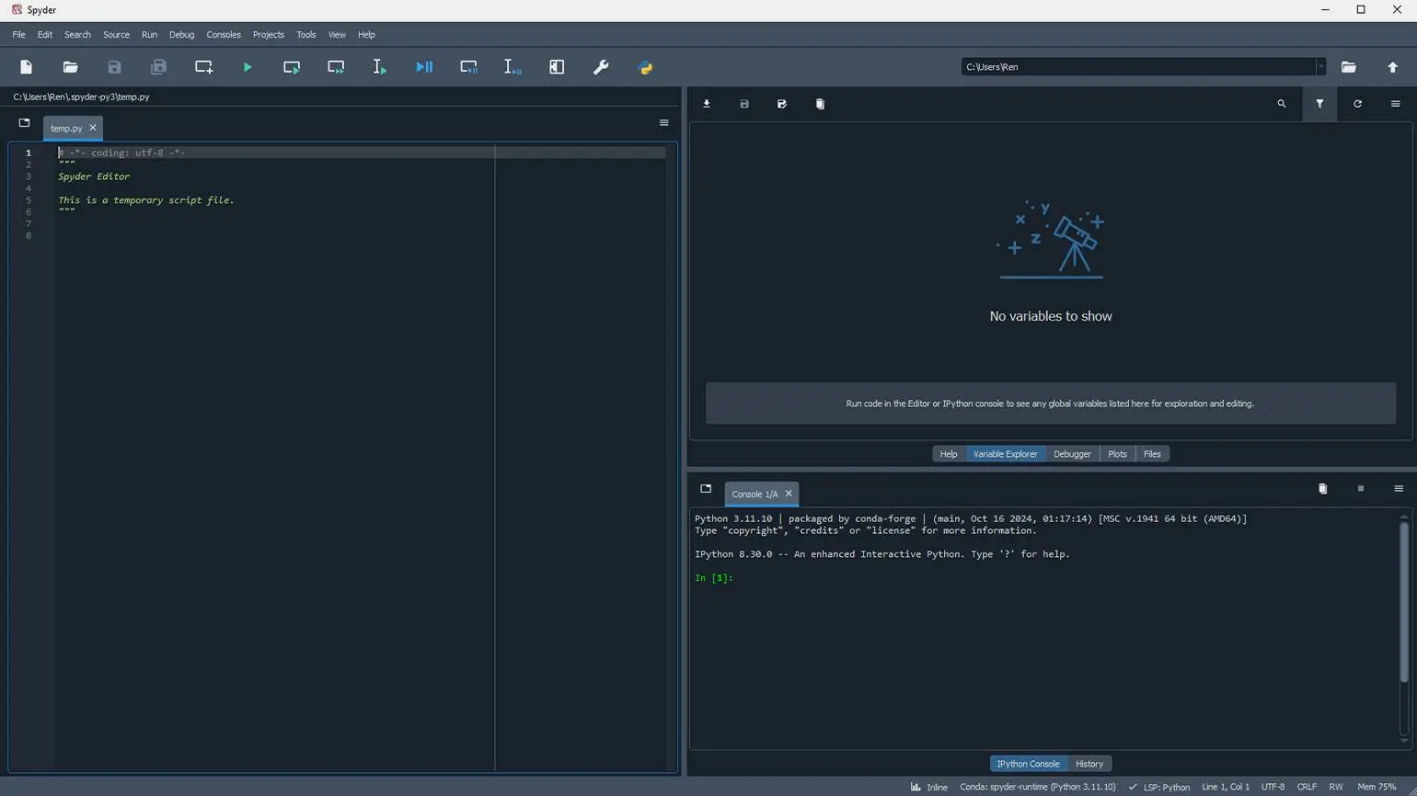
Task: Select the Conda spyder-runtime interpreter status
Action: 1037,787
